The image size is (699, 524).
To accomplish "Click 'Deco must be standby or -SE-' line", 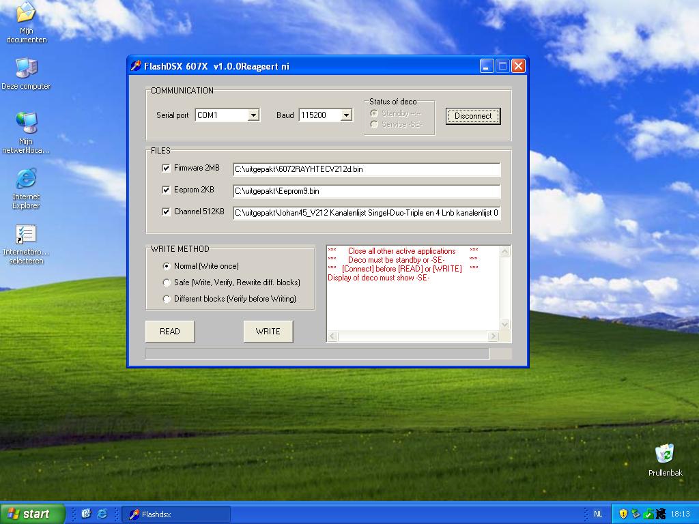I will [x=397, y=260].
